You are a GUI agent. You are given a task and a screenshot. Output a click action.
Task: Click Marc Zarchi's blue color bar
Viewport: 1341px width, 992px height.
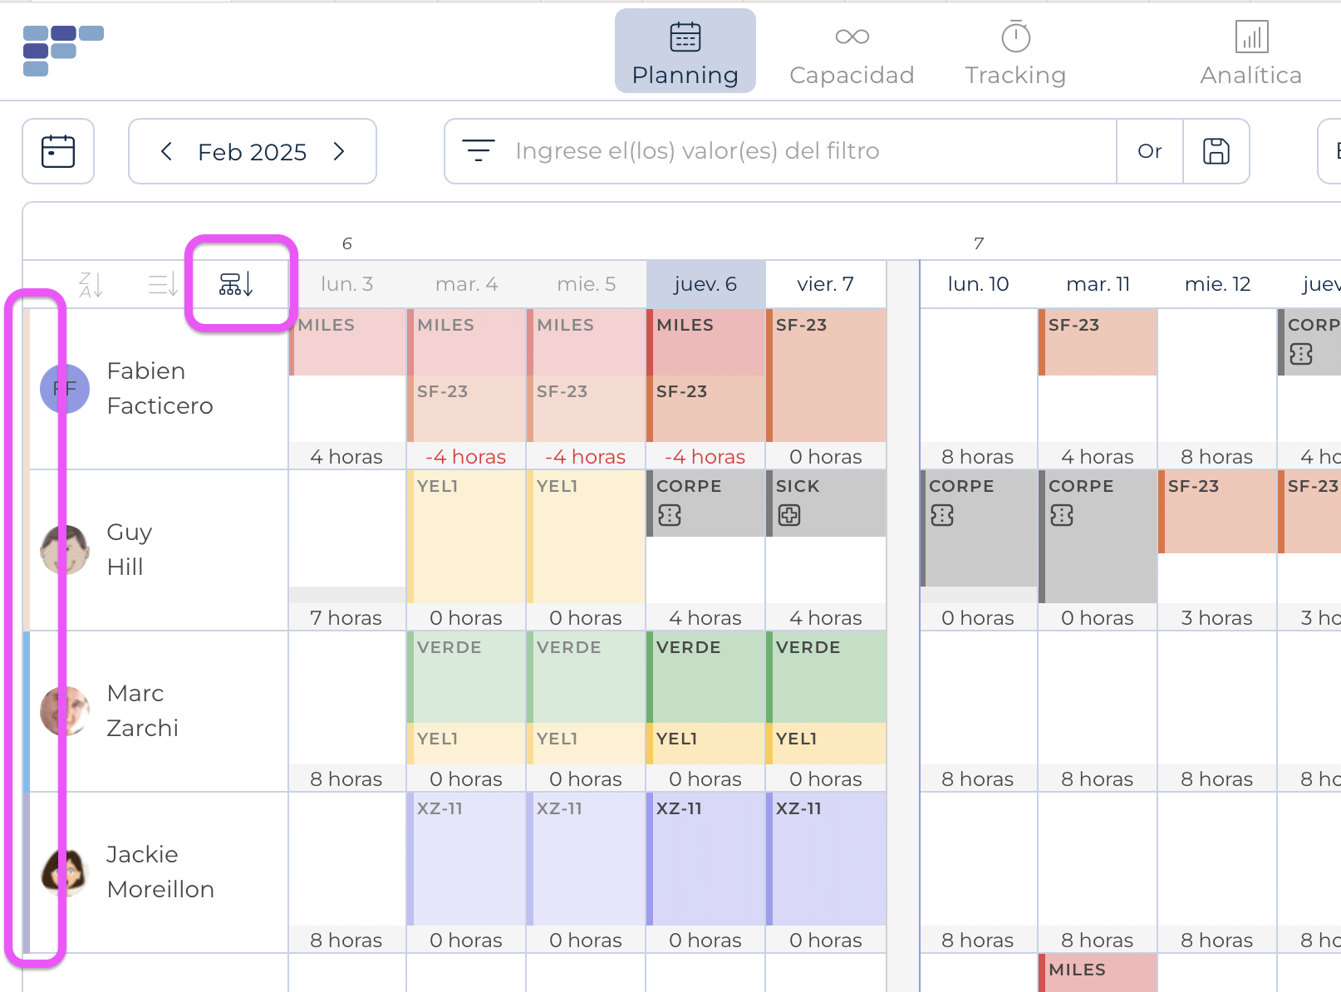[x=27, y=710]
